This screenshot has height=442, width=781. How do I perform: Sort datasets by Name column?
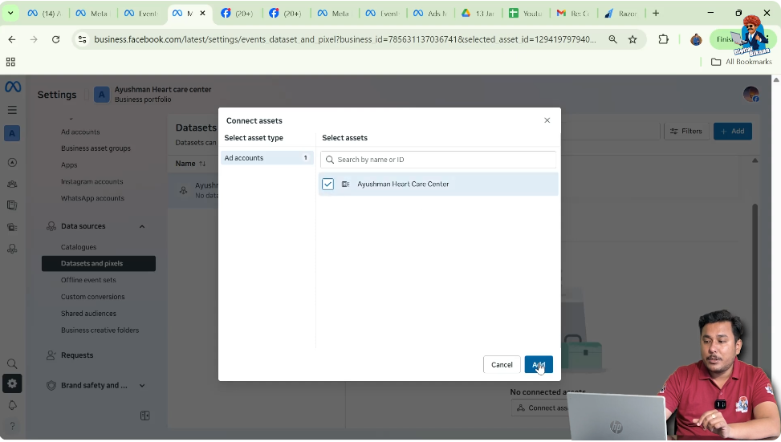190,164
